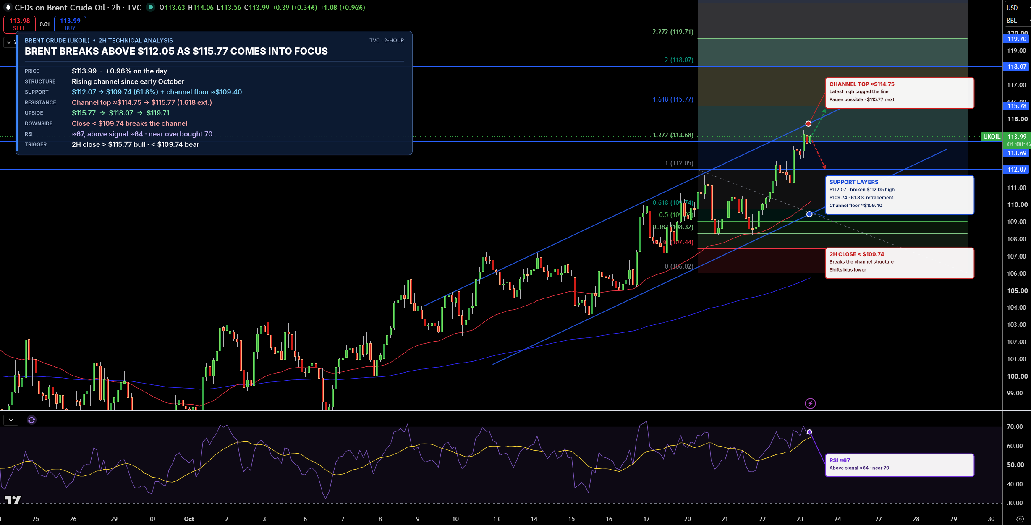
Task: Click the purple lightning bolt event icon
Action: coord(810,403)
